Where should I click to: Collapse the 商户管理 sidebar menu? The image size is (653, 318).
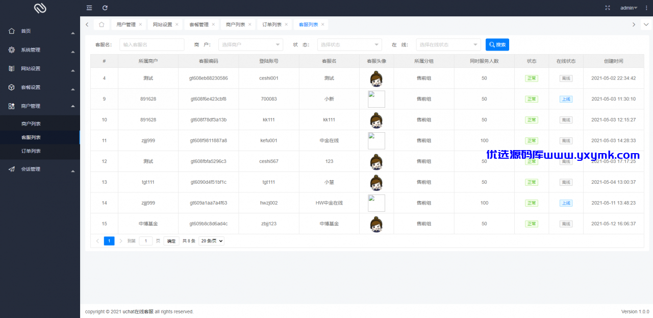click(73, 106)
